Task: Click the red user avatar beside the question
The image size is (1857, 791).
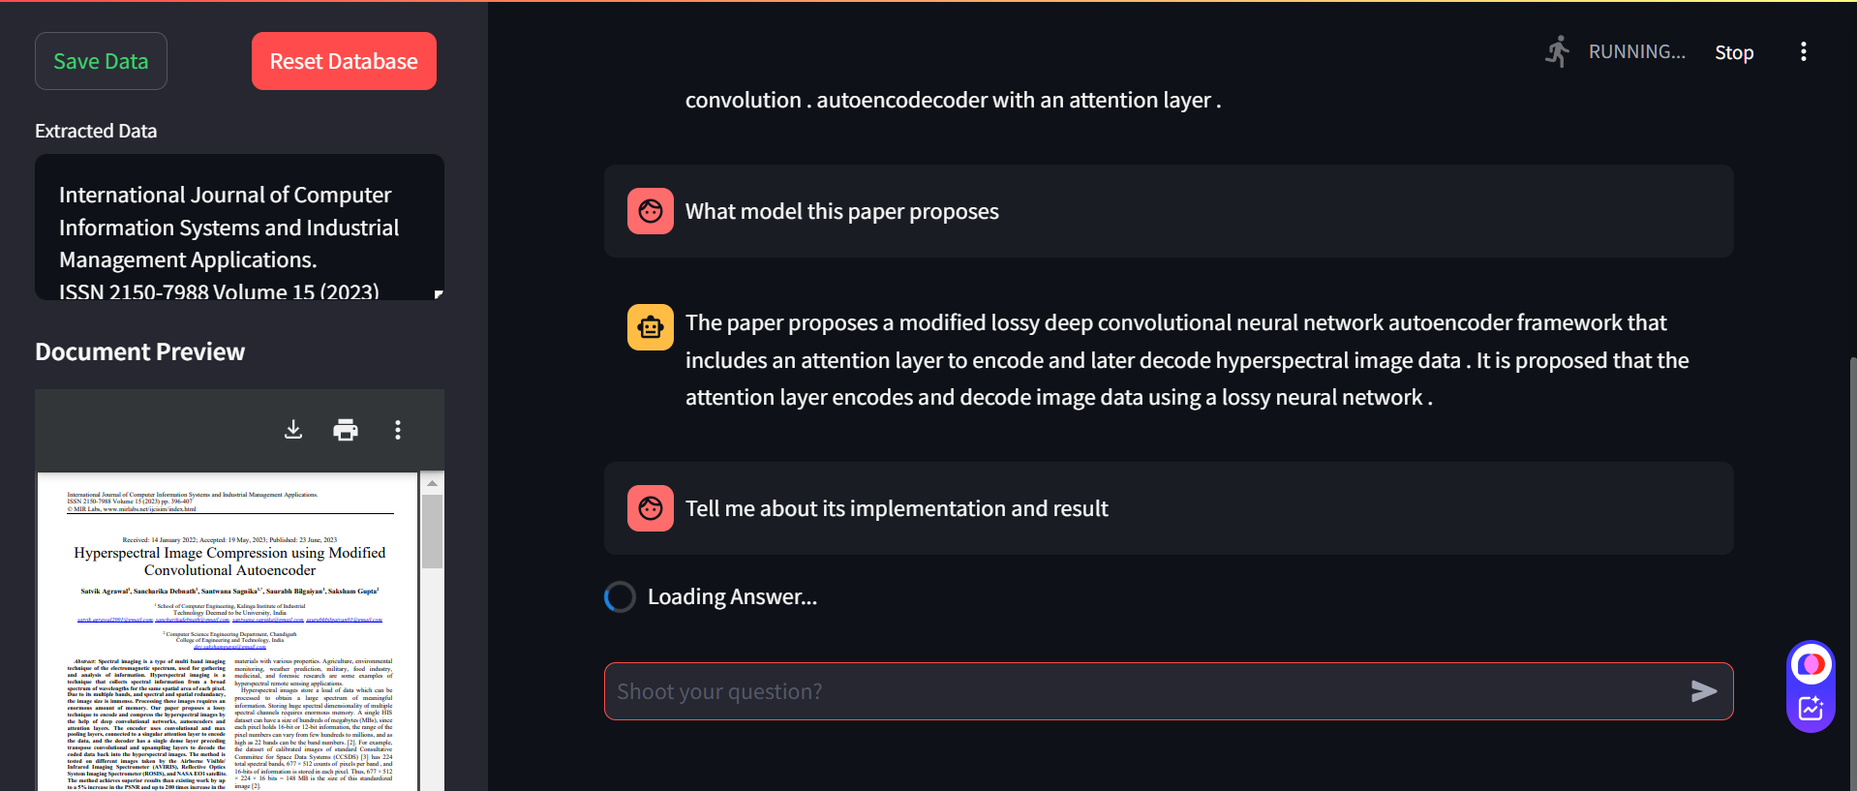Action: click(x=650, y=210)
